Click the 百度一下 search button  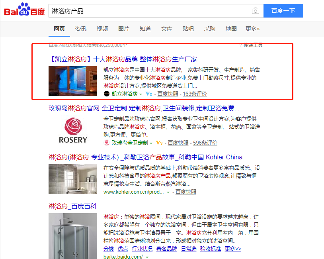(283, 11)
